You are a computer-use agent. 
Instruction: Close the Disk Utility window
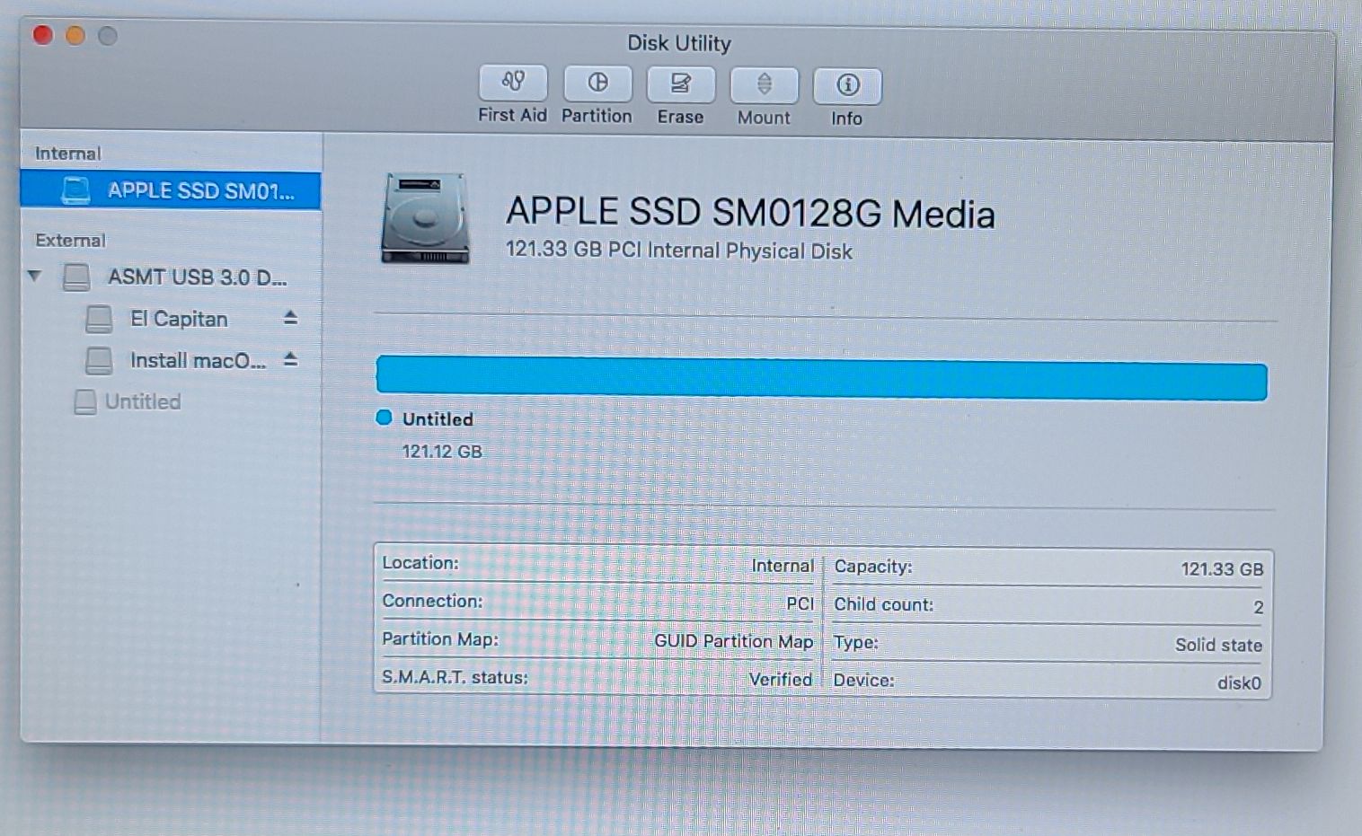42,35
